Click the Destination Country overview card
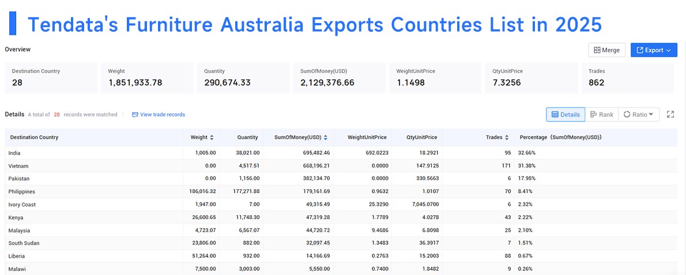 point(51,78)
